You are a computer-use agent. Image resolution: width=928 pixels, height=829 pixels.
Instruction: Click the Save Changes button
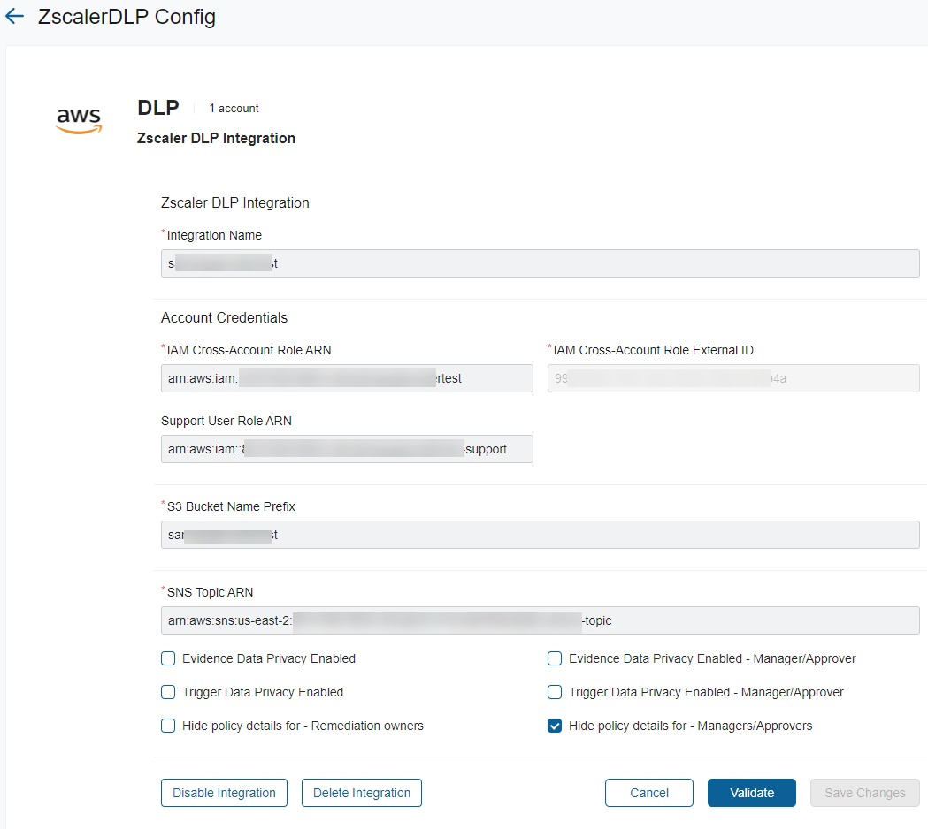tap(864, 793)
